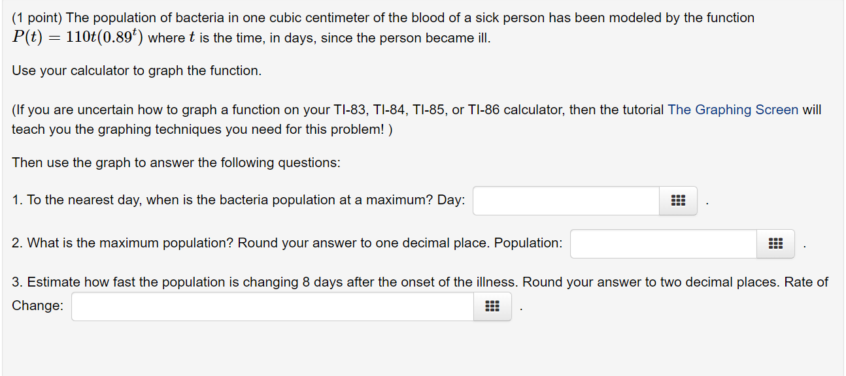
Task: Click the "Population:" label
Action: (x=528, y=243)
